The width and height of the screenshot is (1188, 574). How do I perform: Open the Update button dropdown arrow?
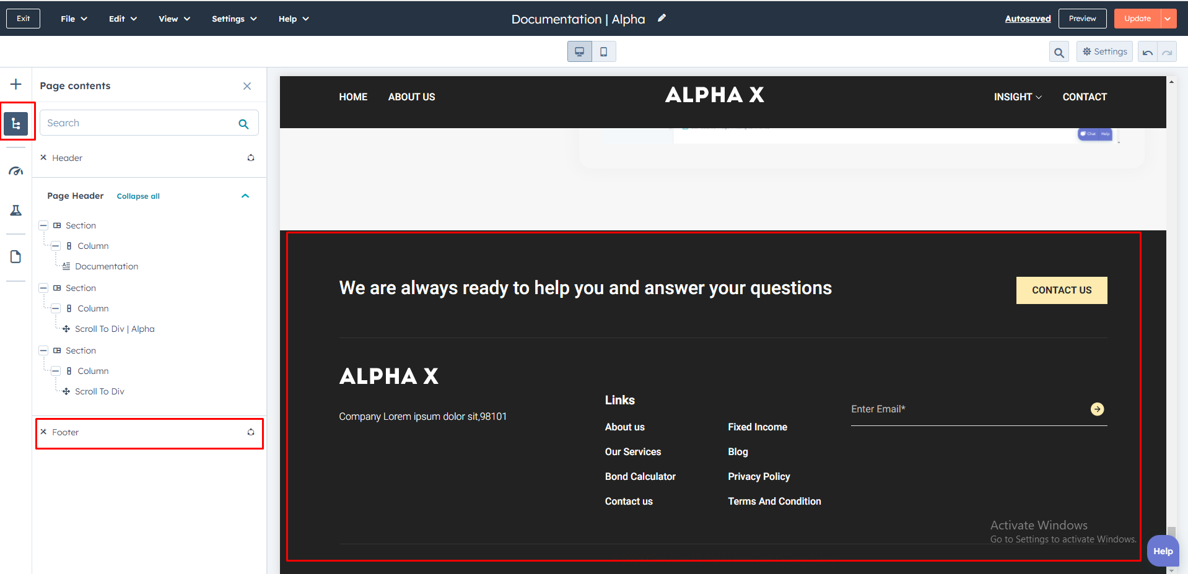(1168, 19)
